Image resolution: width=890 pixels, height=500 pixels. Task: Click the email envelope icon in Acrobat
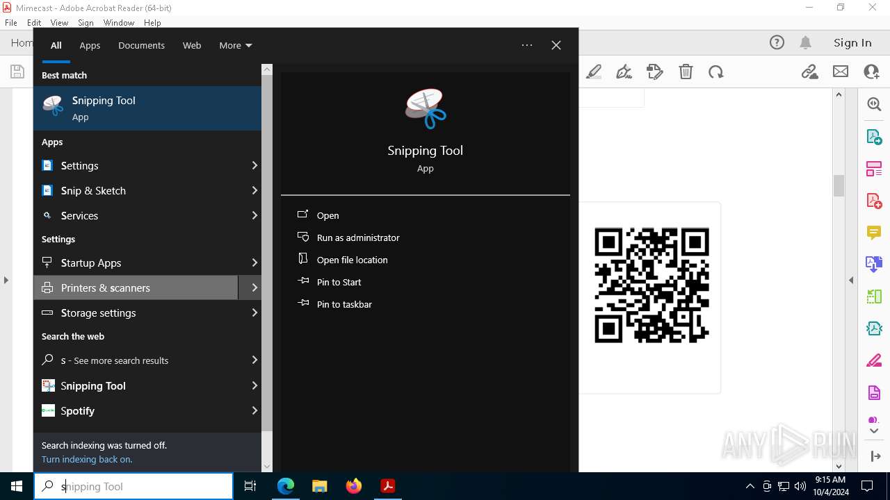tap(841, 72)
